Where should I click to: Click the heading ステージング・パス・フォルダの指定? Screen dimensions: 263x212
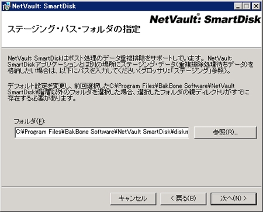pyautogui.click(x=74, y=29)
